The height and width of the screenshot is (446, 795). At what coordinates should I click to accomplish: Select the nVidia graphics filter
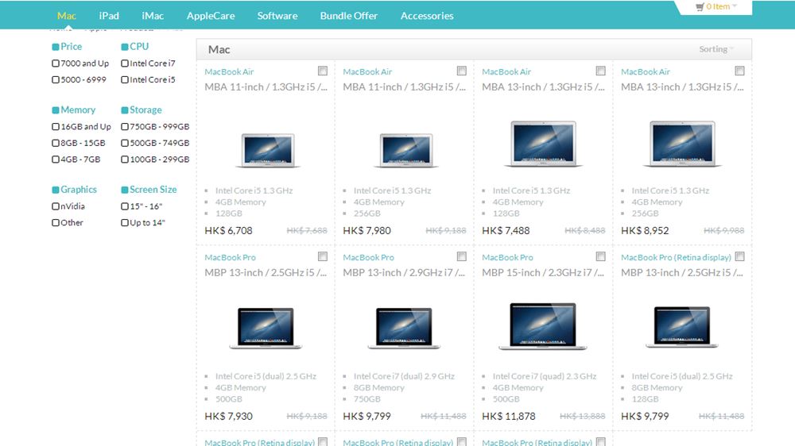56,206
